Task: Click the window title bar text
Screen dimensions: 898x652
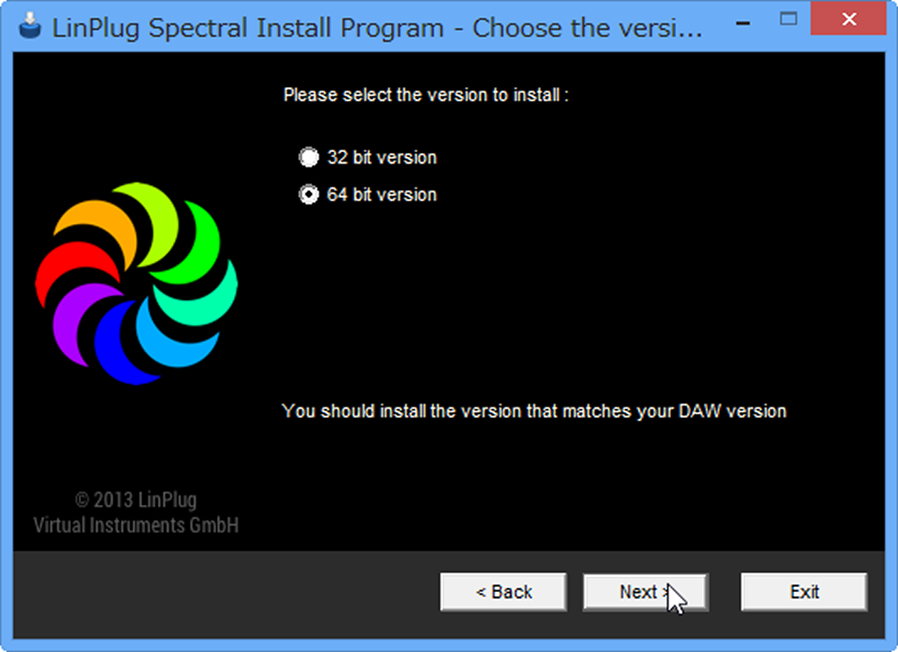Action: 377,28
